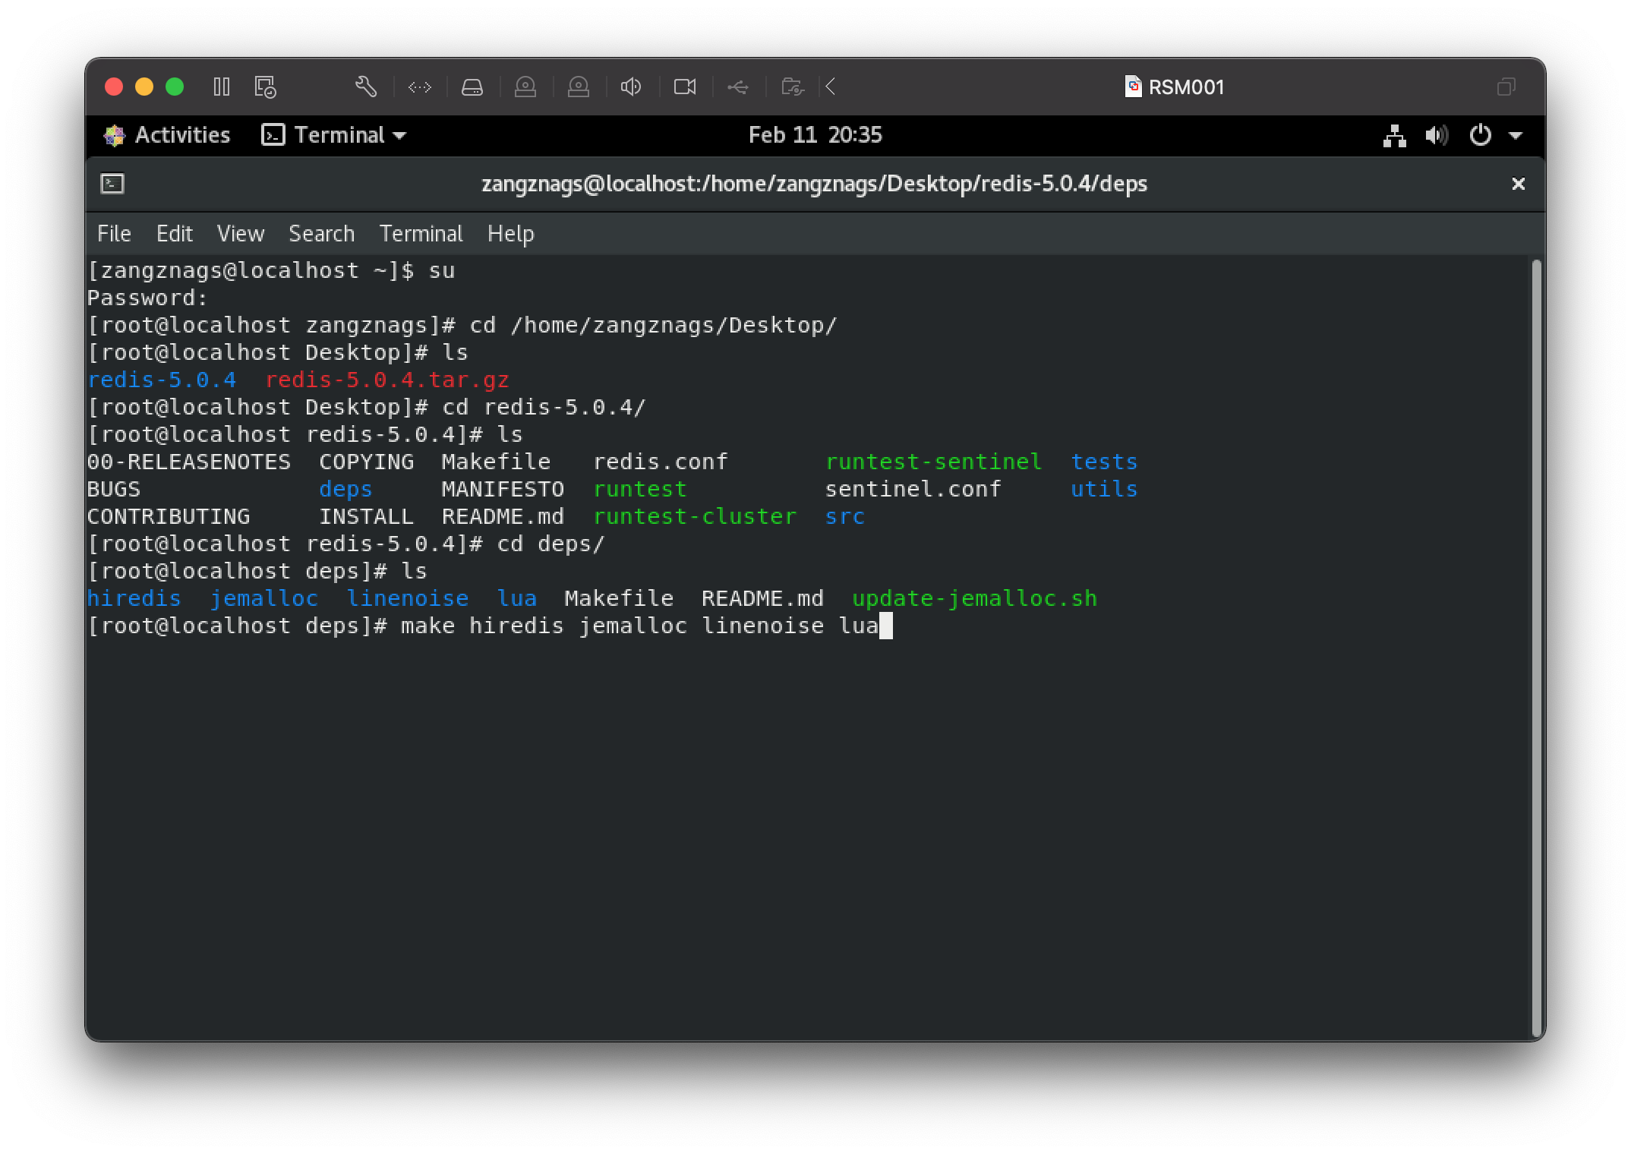Click the USB devices icon
Viewport: 1631px width, 1154px height.
click(x=737, y=87)
